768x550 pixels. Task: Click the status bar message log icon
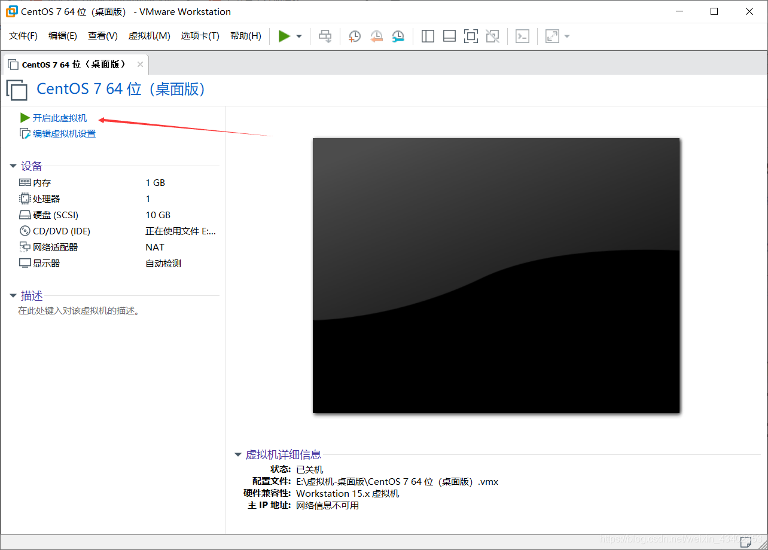[746, 542]
